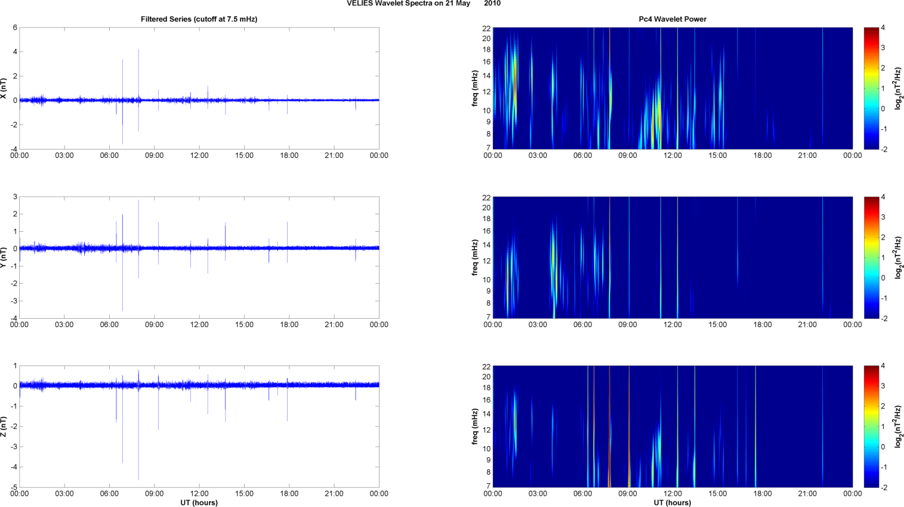
Task: Click the 12:00 tick label under X series
Action: [199, 155]
